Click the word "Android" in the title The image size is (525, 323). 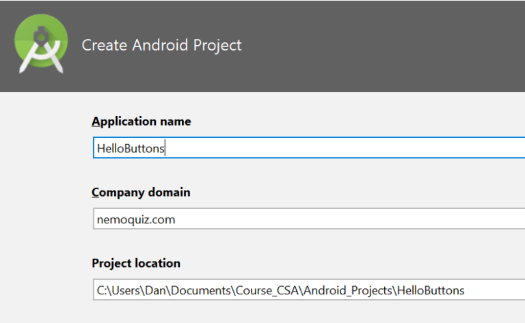coord(160,45)
